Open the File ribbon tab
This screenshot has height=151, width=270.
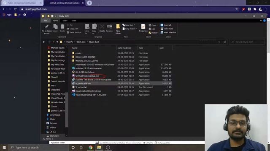click(x=46, y=21)
